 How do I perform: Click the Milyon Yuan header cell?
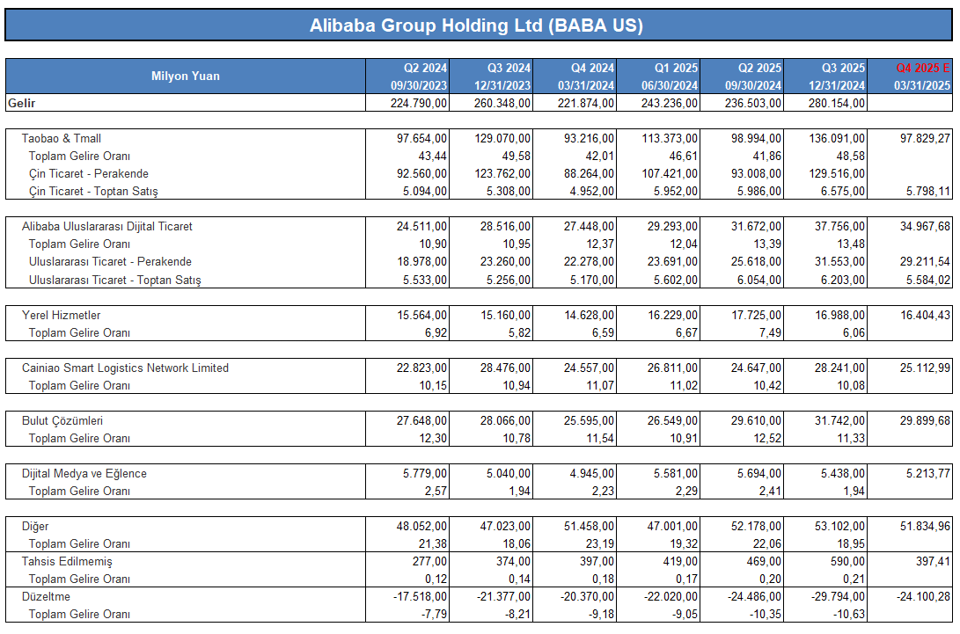click(186, 76)
